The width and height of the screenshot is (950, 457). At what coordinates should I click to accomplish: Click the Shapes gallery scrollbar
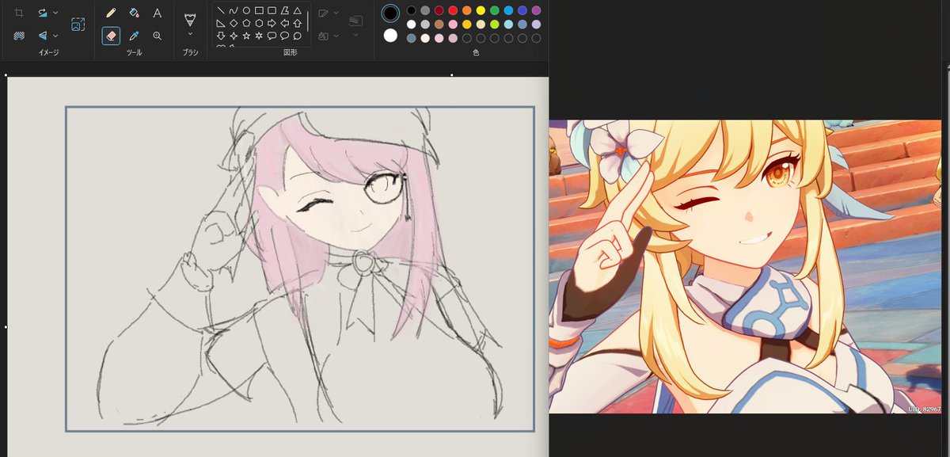pos(308,21)
